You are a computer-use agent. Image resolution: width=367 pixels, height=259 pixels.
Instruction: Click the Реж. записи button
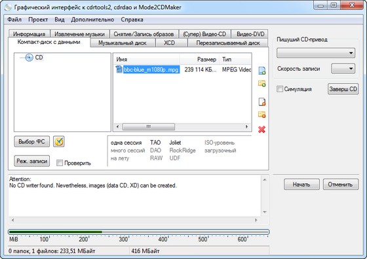(32, 161)
